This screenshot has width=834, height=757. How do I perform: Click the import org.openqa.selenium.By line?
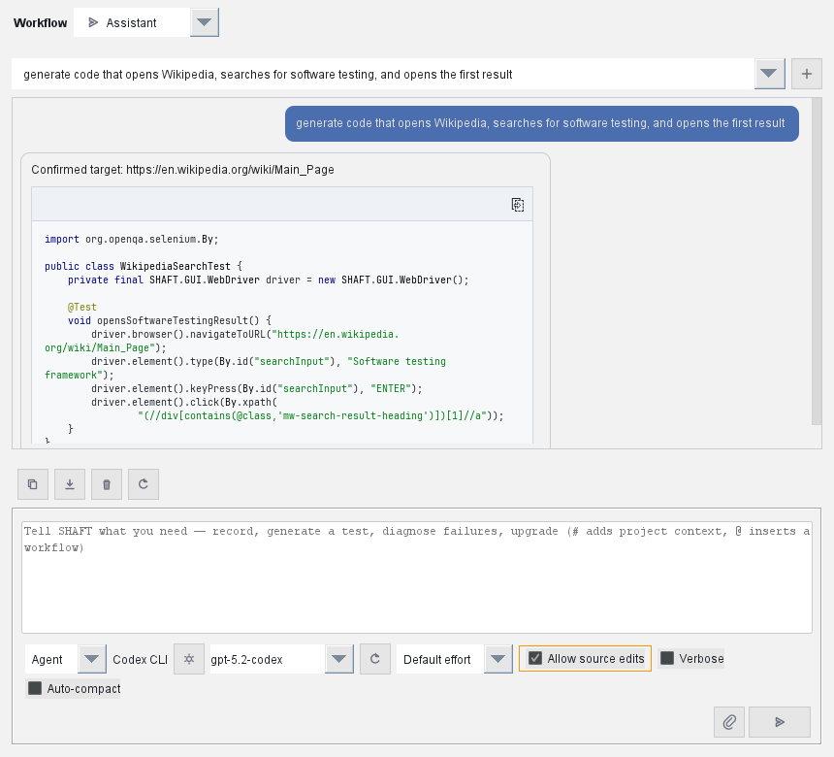[x=131, y=239]
